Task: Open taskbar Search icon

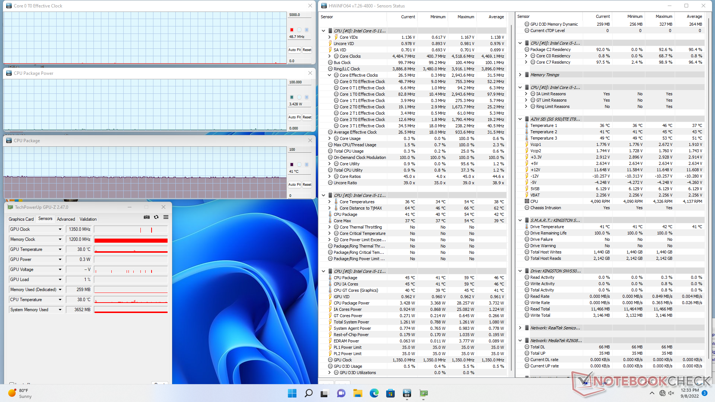Action: [x=308, y=393]
